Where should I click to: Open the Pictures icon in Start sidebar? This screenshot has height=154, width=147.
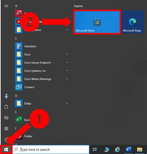(x=6, y=118)
